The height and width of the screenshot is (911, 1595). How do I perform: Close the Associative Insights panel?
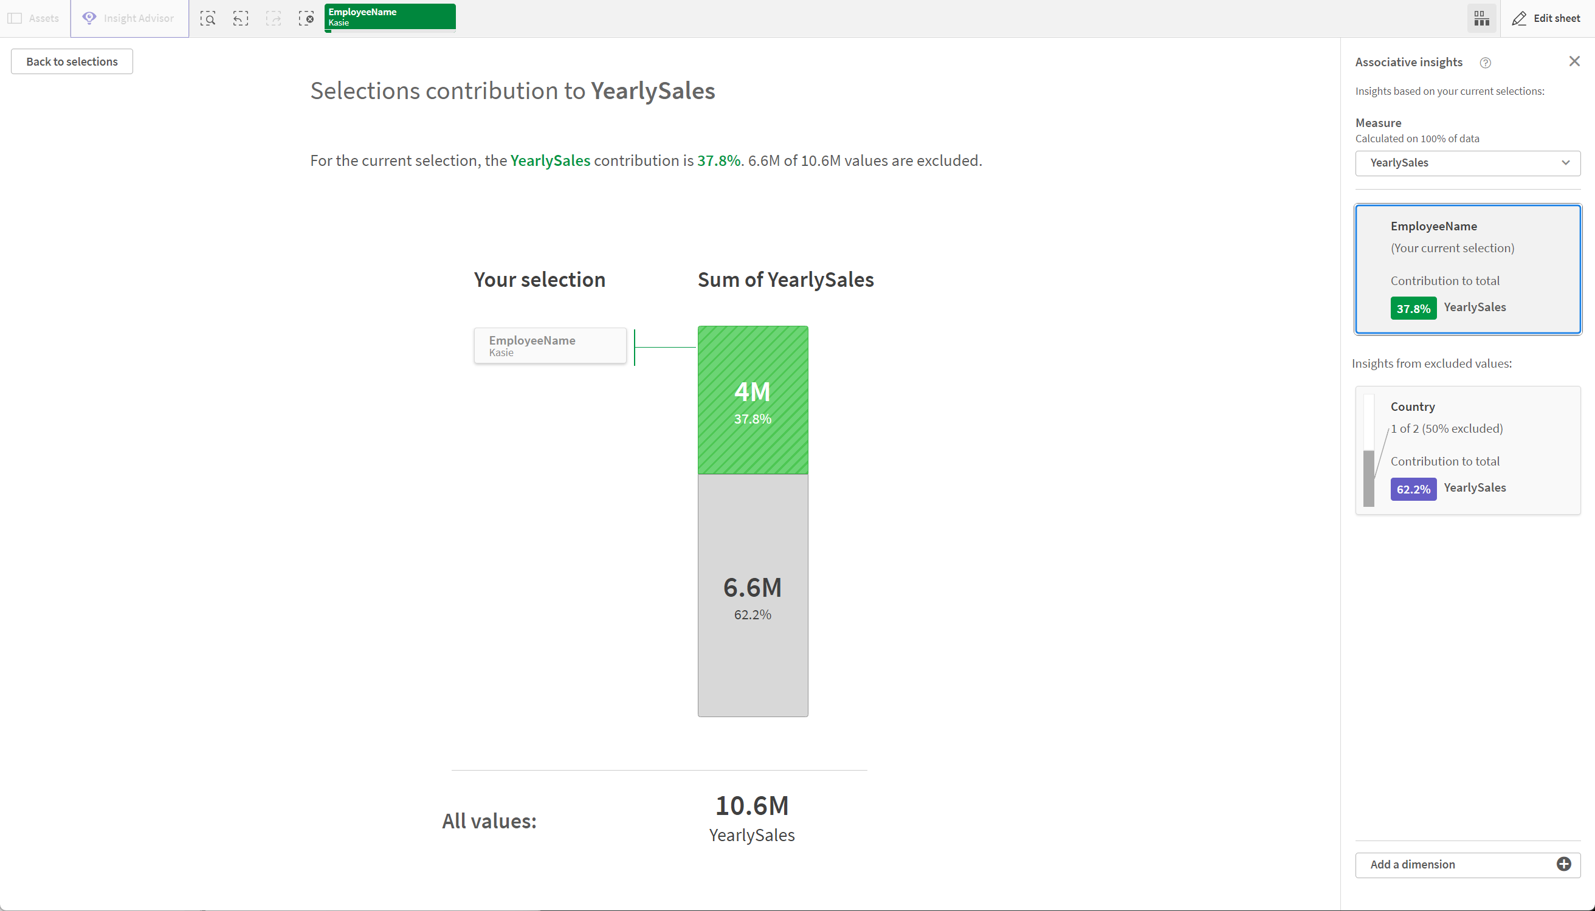click(x=1574, y=61)
